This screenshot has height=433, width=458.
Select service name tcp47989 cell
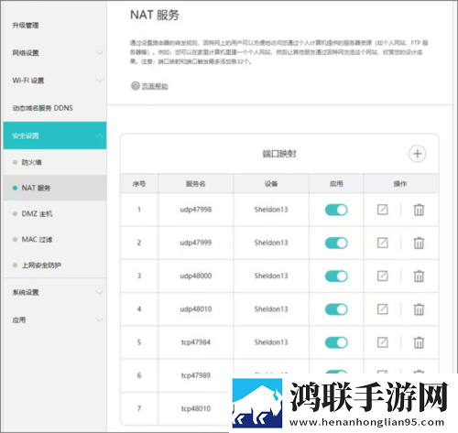click(x=196, y=375)
